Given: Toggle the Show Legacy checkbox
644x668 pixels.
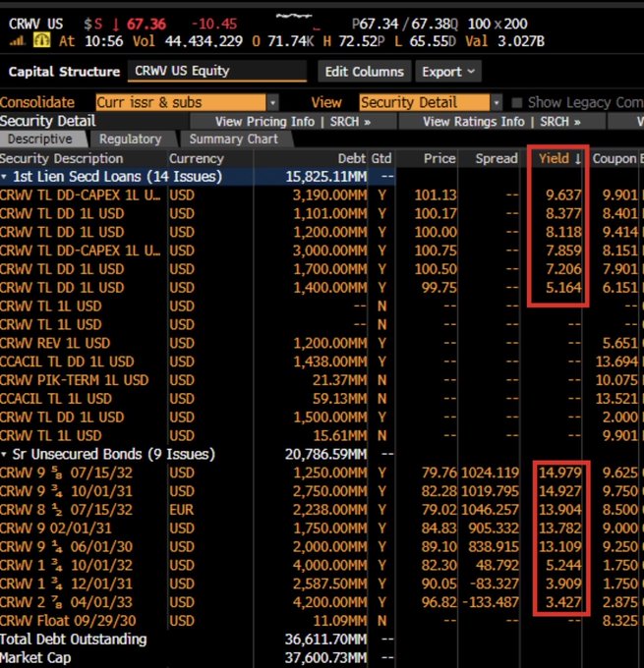Looking at the screenshot, I should click(x=517, y=103).
